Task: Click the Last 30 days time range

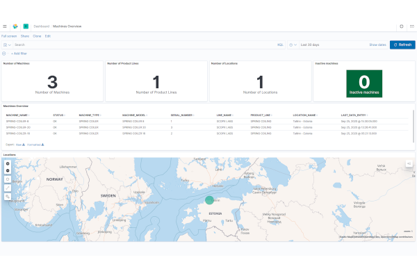Action: tap(310, 45)
